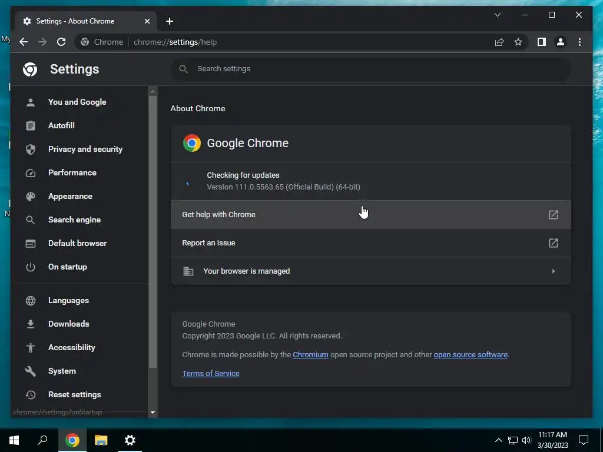Image resolution: width=603 pixels, height=452 pixels.
Task: Click the globe icon beside Languages
Action: (x=31, y=301)
